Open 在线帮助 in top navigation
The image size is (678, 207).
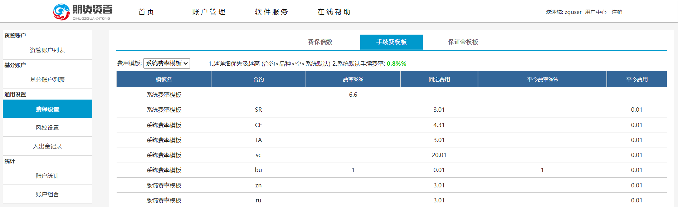(x=334, y=12)
